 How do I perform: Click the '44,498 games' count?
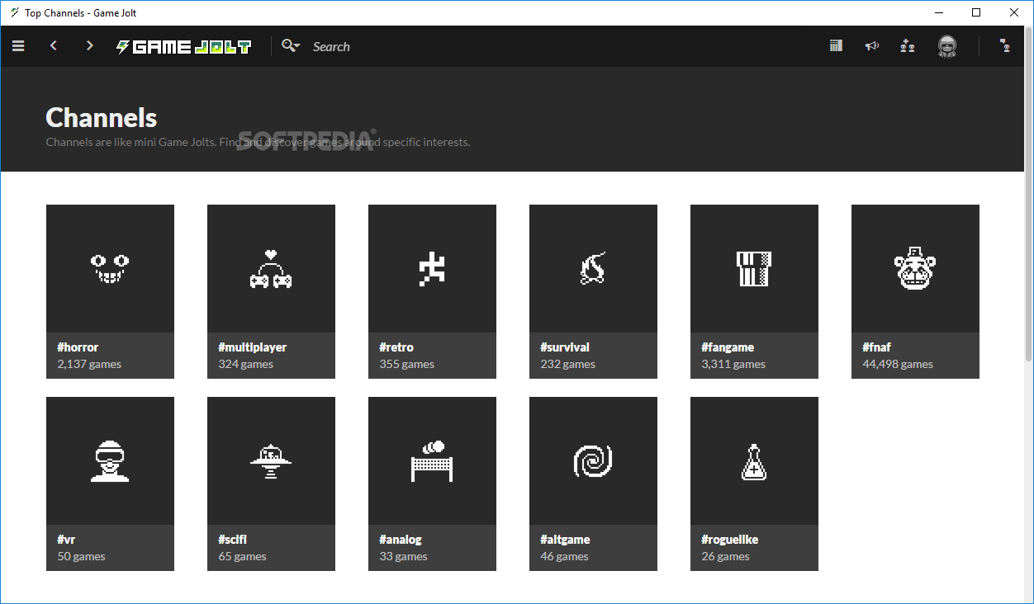coord(898,364)
